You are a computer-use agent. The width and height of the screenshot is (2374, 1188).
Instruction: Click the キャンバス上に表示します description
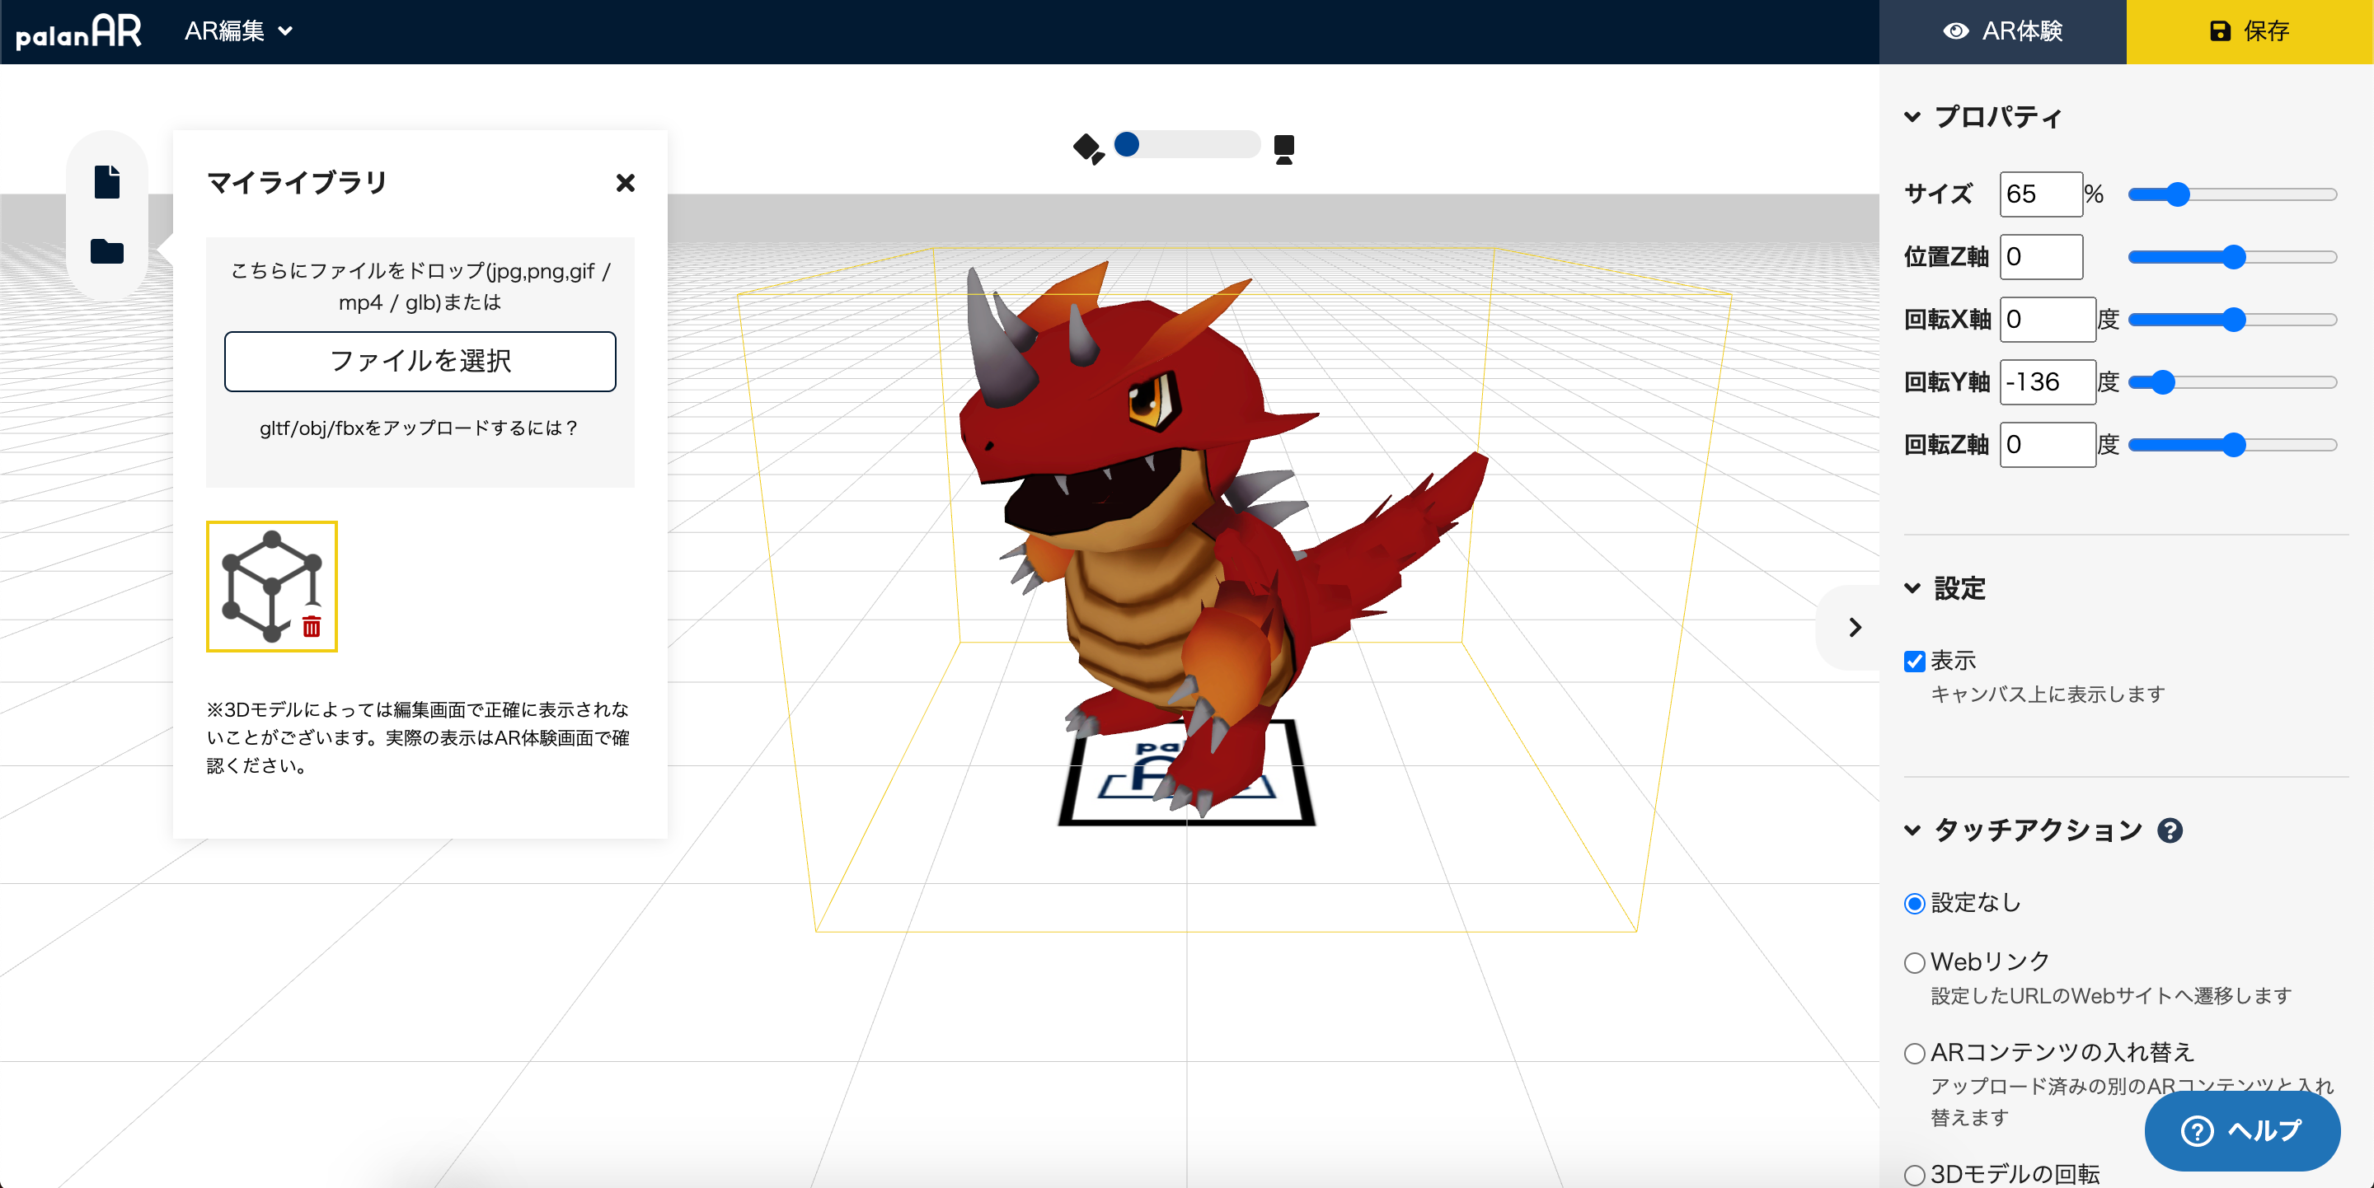click(2047, 695)
